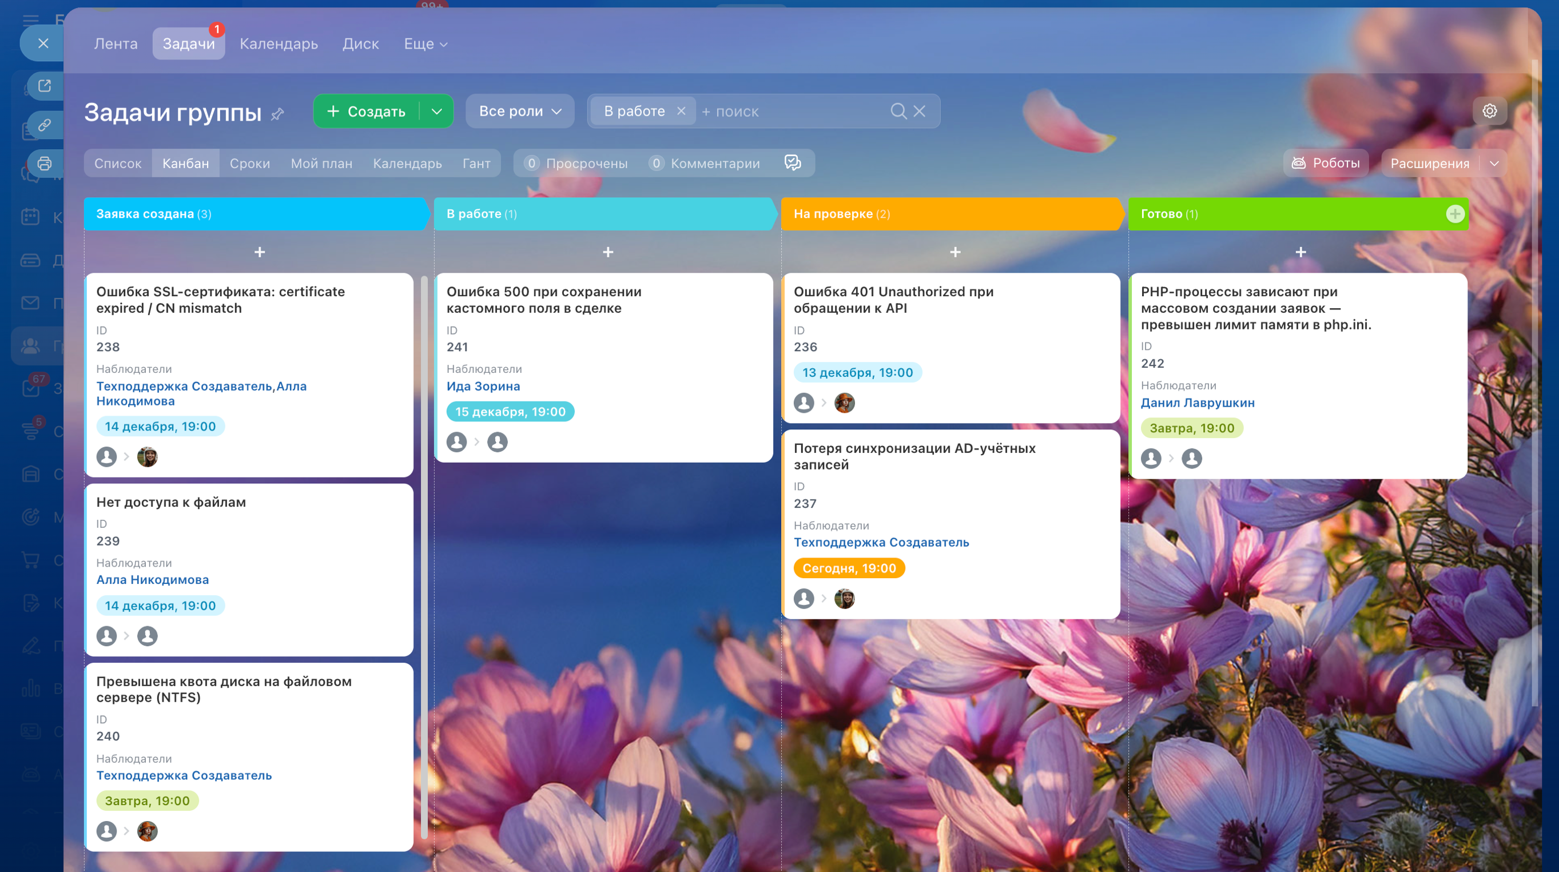Open the Календарь top menu item

279,43
